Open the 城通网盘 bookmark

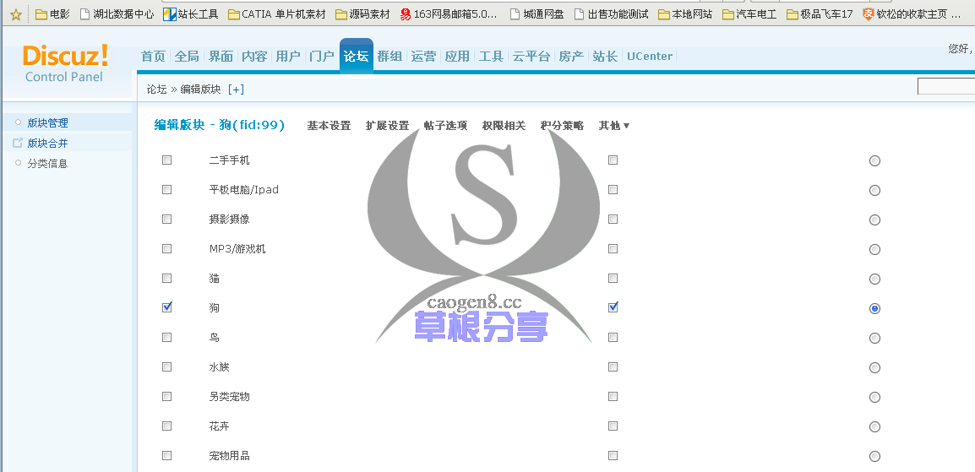tap(537, 14)
